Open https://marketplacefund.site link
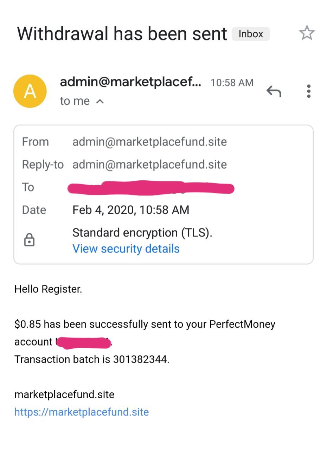The width and height of the screenshot is (327, 450). pos(82,412)
